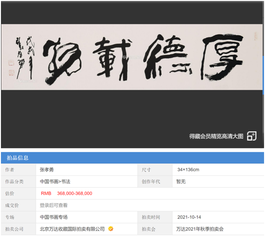This screenshot has height=247, width=265.
Task: Click the 创作年代 label cell
Action: point(155,182)
